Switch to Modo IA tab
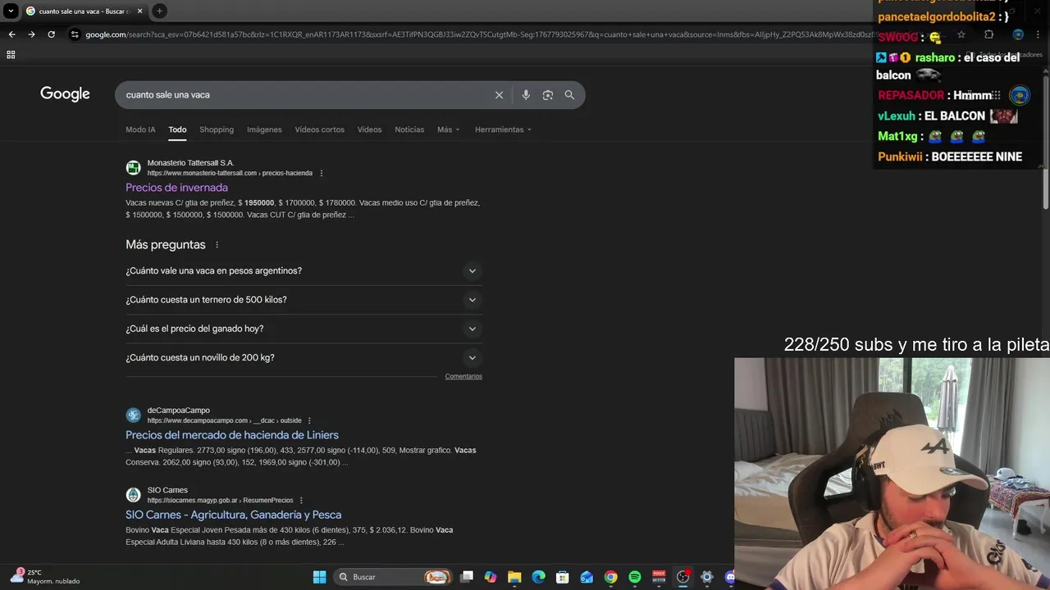 [140, 129]
